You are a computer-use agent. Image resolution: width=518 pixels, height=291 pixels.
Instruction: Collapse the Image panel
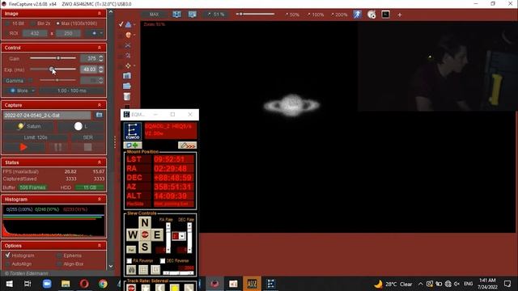pos(99,14)
